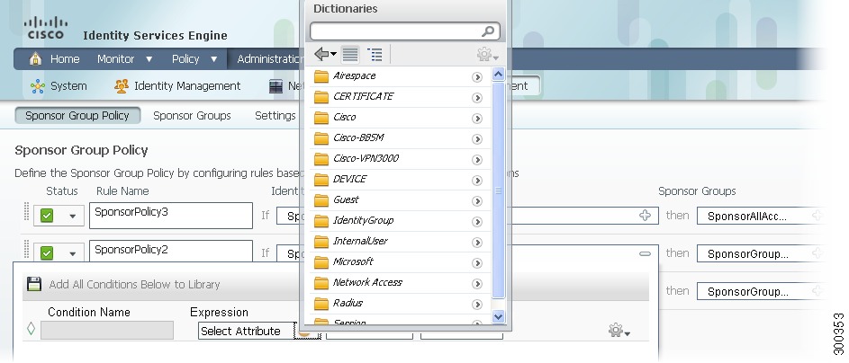Click the Dictionaries search field
Screen dimensions: 849x363
click(404, 31)
